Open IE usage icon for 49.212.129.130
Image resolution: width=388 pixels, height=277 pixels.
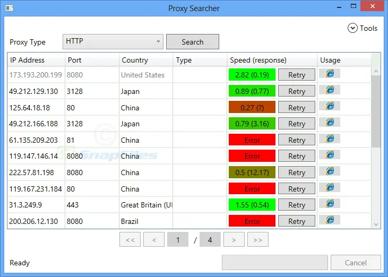click(330, 90)
